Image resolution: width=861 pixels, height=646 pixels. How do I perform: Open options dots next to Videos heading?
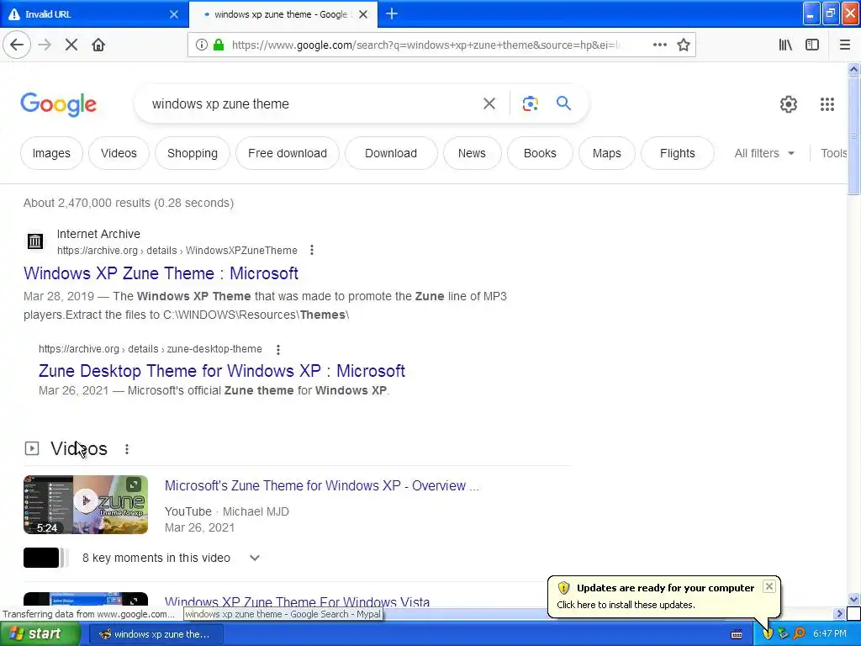pyautogui.click(x=127, y=449)
